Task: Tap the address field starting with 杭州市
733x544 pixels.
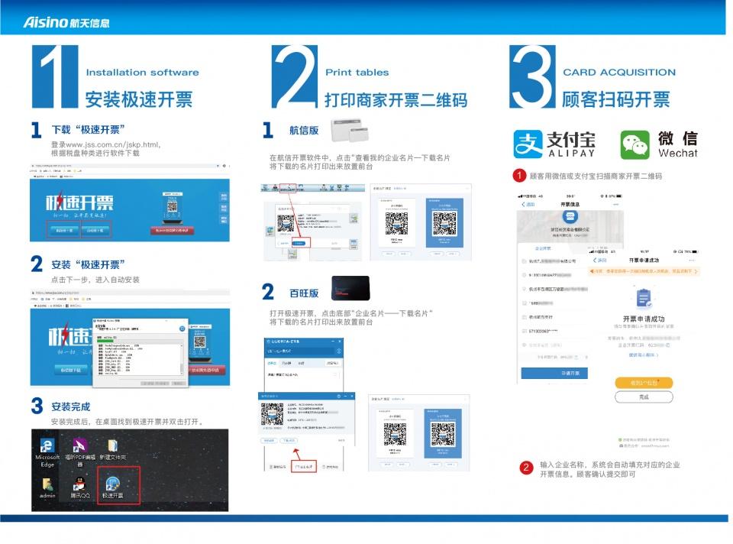Action: click(x=554, y=289)
